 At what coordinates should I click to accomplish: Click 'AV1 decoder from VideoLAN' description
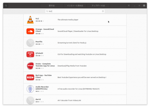tap(69, 100)
